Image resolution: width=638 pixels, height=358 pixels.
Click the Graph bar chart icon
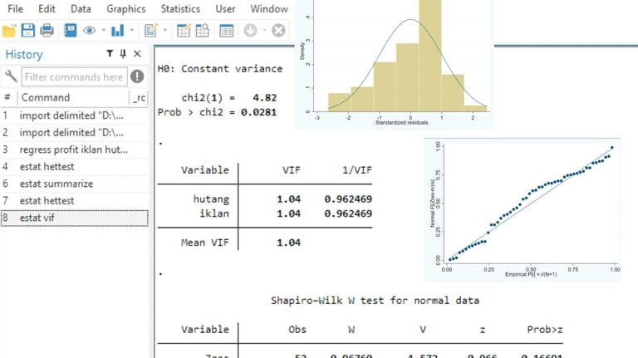(118, 31)
